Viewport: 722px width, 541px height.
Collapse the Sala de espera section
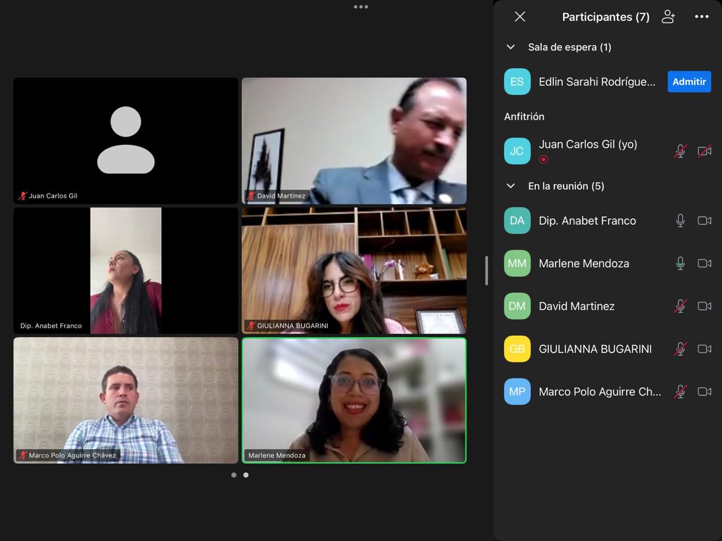tap(511, 47)
